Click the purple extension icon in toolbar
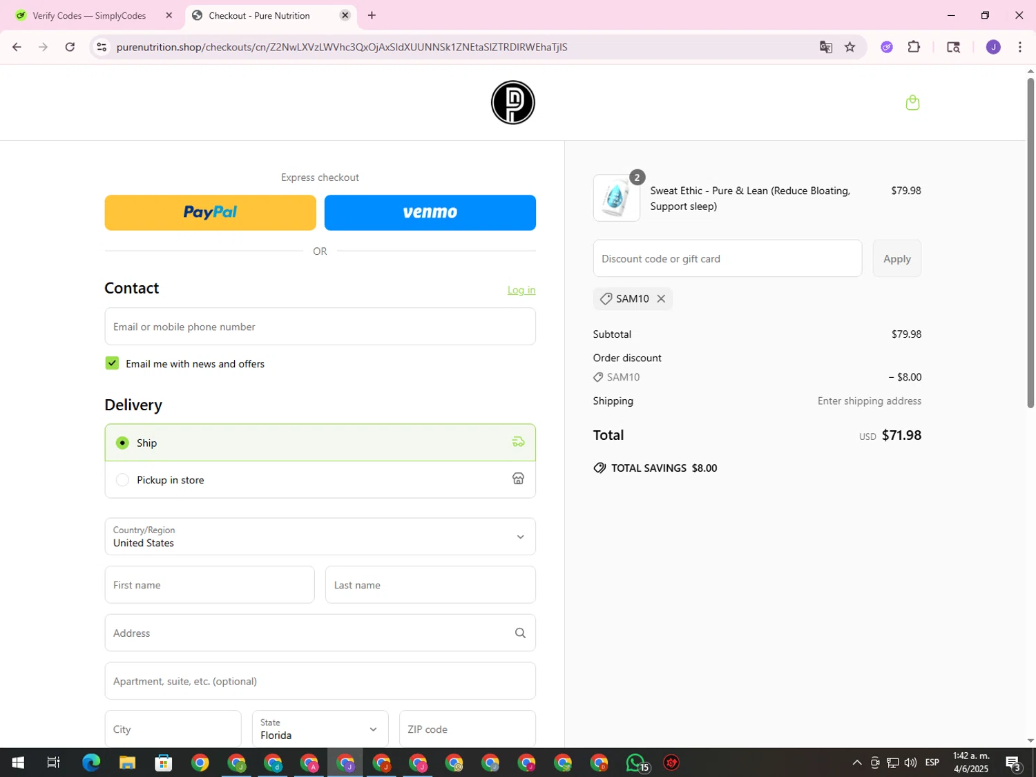Image resolution: width=1036 pixels, height=777 pixels. (887, 47)
